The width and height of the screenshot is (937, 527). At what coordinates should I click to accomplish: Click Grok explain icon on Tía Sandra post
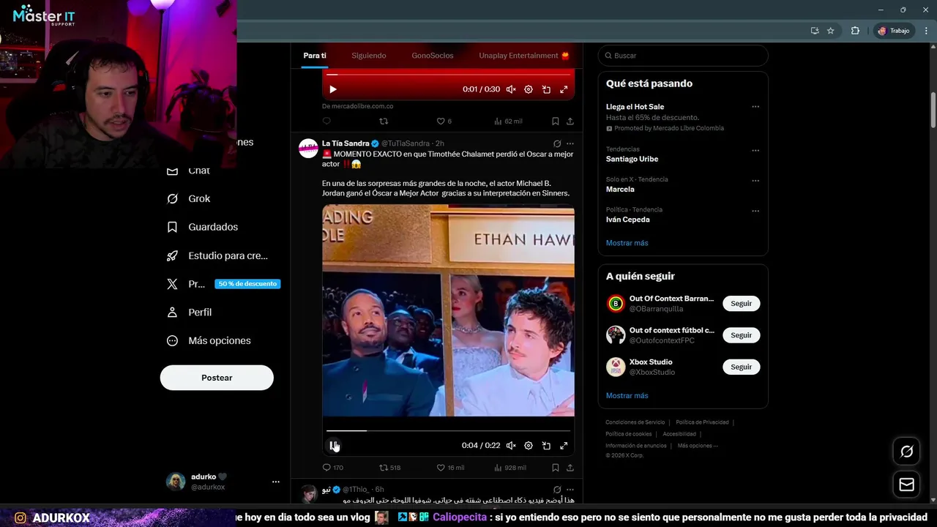coord(557,143)
